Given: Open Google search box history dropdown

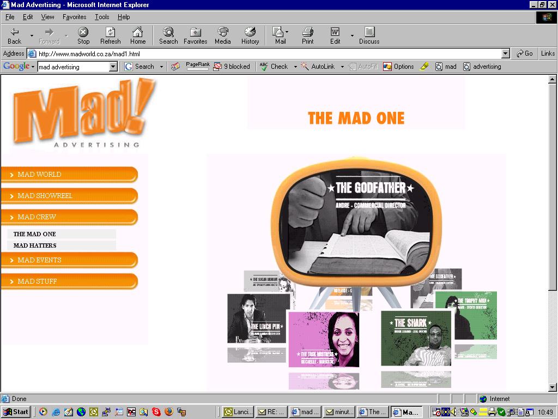Looking at the screenshot, I should (x=113, y=67).
